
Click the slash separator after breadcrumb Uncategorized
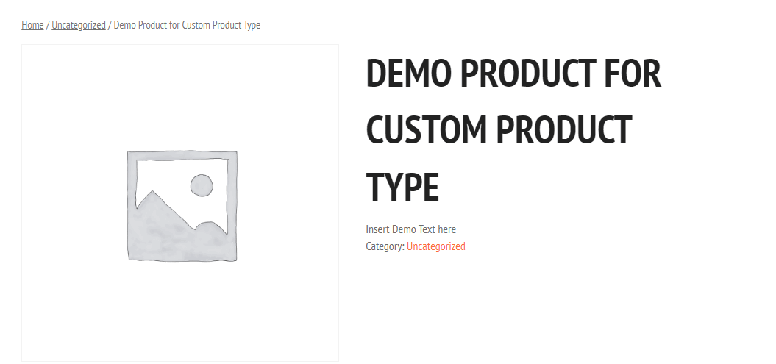(110, 25)
